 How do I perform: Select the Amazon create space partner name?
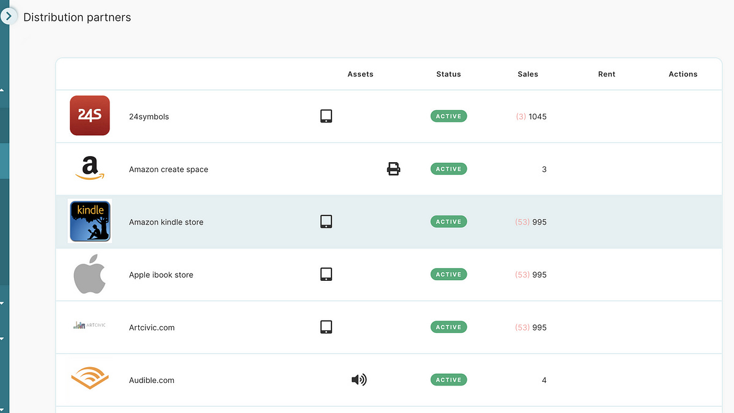[x=169, y=169]
